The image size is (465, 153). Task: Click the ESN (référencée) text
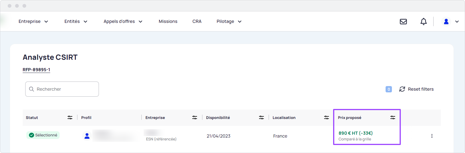click(161, 139)
